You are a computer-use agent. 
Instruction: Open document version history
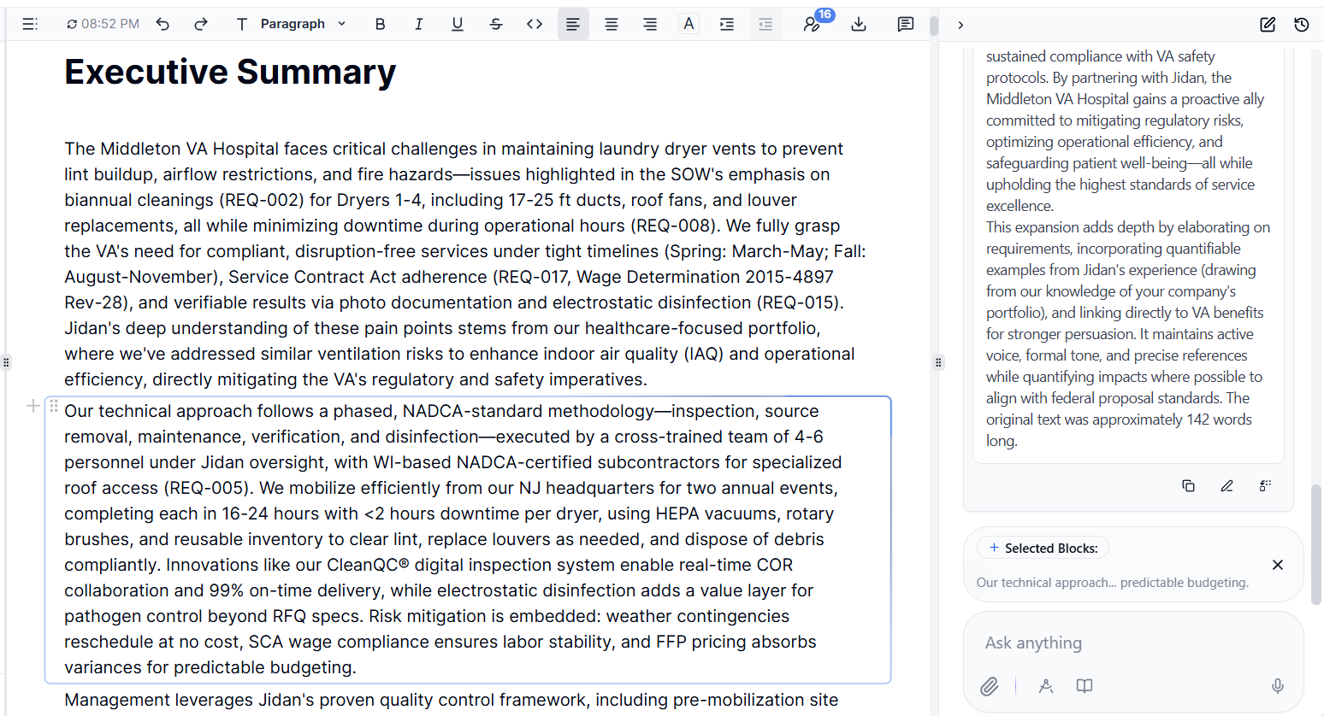click(1301, 25)
